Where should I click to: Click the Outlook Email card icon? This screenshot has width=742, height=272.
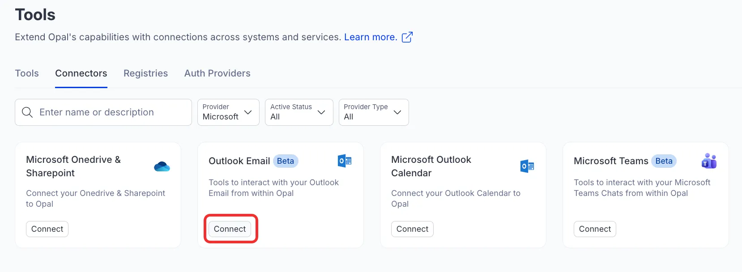point(345,161)
